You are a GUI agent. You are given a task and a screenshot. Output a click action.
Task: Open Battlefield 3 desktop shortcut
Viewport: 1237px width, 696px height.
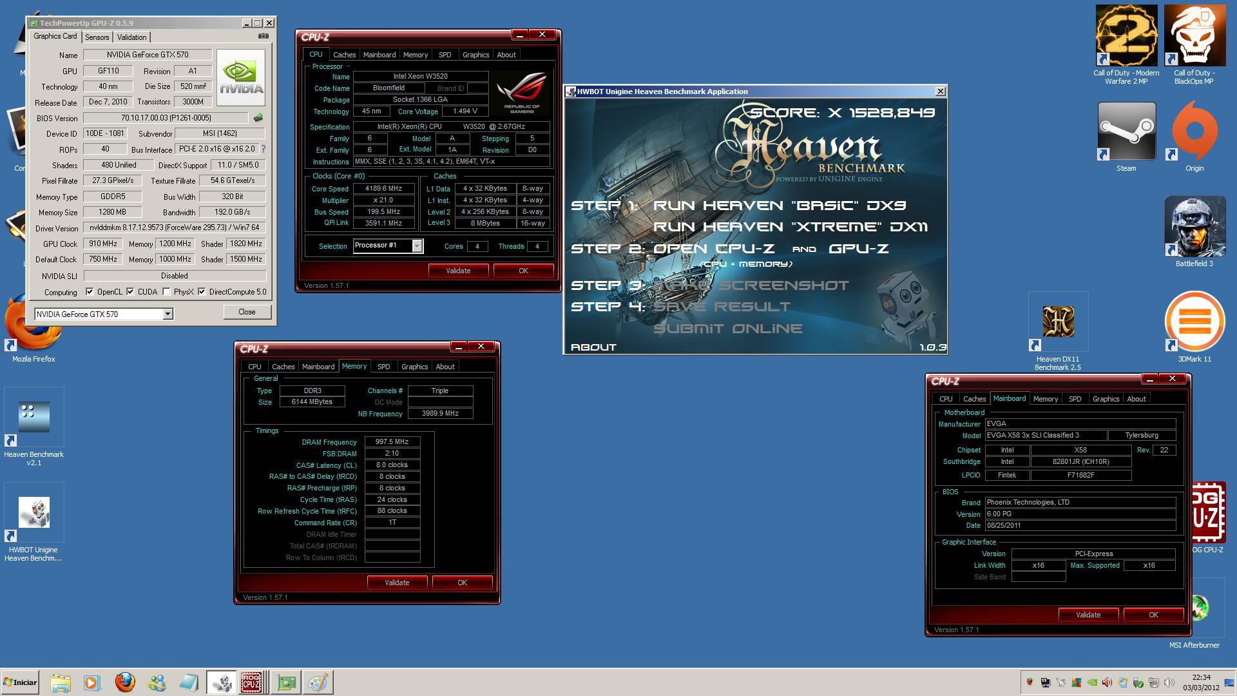point(1194,232)
